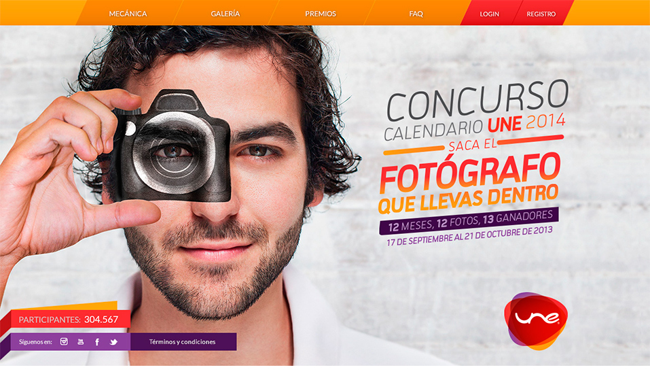Open the PREMIOS menu item
Screen dimensions: 650x374
pos(321,14)
